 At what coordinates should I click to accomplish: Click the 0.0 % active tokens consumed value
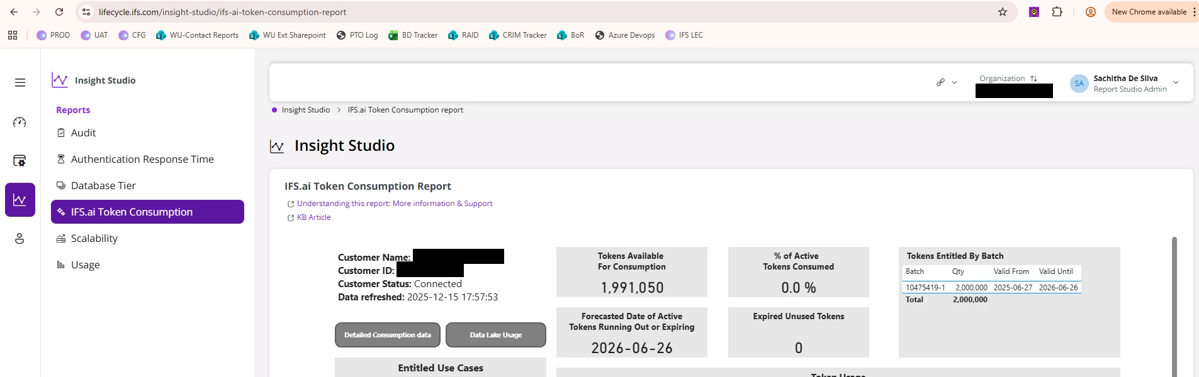[x=799, y=288]
